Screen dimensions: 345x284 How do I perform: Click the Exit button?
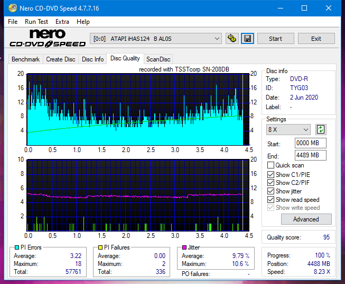coord(316,39)
